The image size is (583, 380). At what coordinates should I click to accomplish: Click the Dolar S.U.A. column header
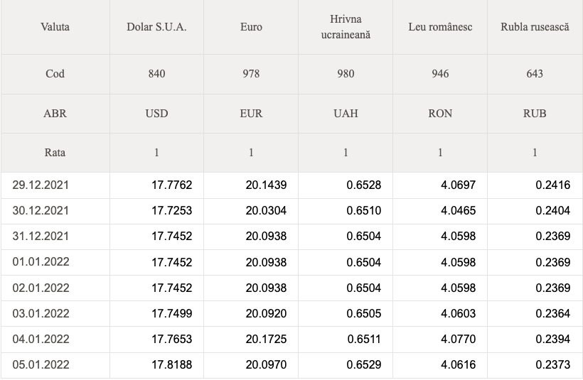[x=156, y=27]
